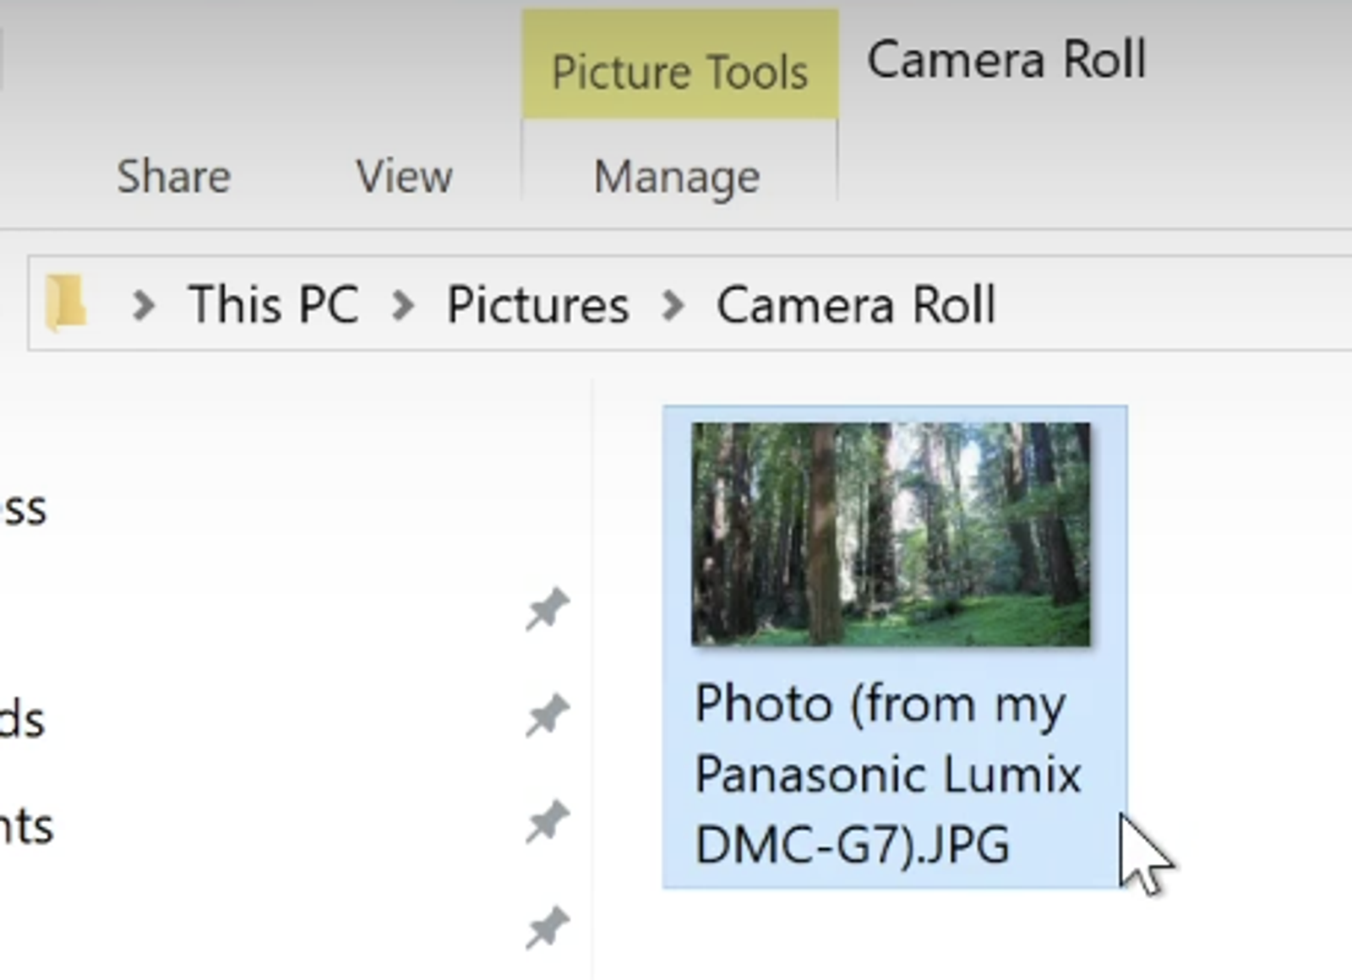Expand the chevron after This PC
Image resolution: width=1352 pixels, height=980 pixels.
(403, 305)
